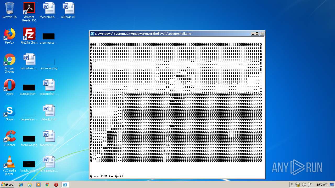Image resolution: width=335 pixels, height=188 pixels.
Task: Open Windows Media Player taskbar icon
Action: tap(38, 185)
